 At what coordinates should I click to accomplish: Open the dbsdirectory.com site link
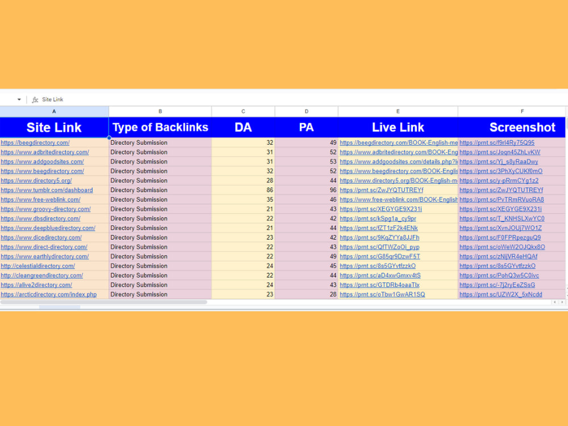pyautogui.click(x=40, y=219)
